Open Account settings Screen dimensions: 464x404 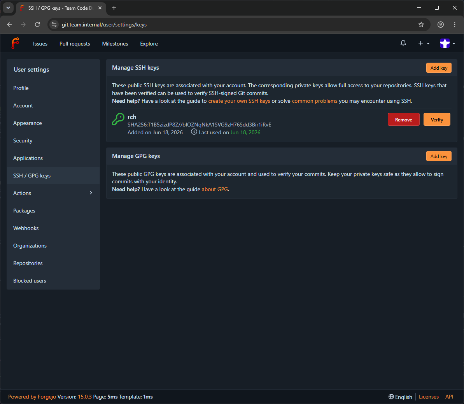53,105
